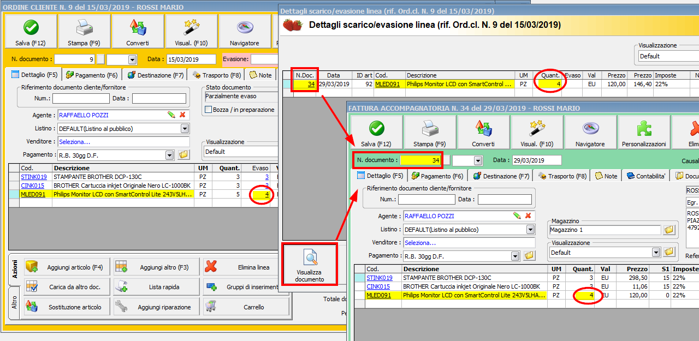Open Navigatore in Ordine Cliente window
The width and height of the screenshot is (699, 341).
tap(245, 31)
